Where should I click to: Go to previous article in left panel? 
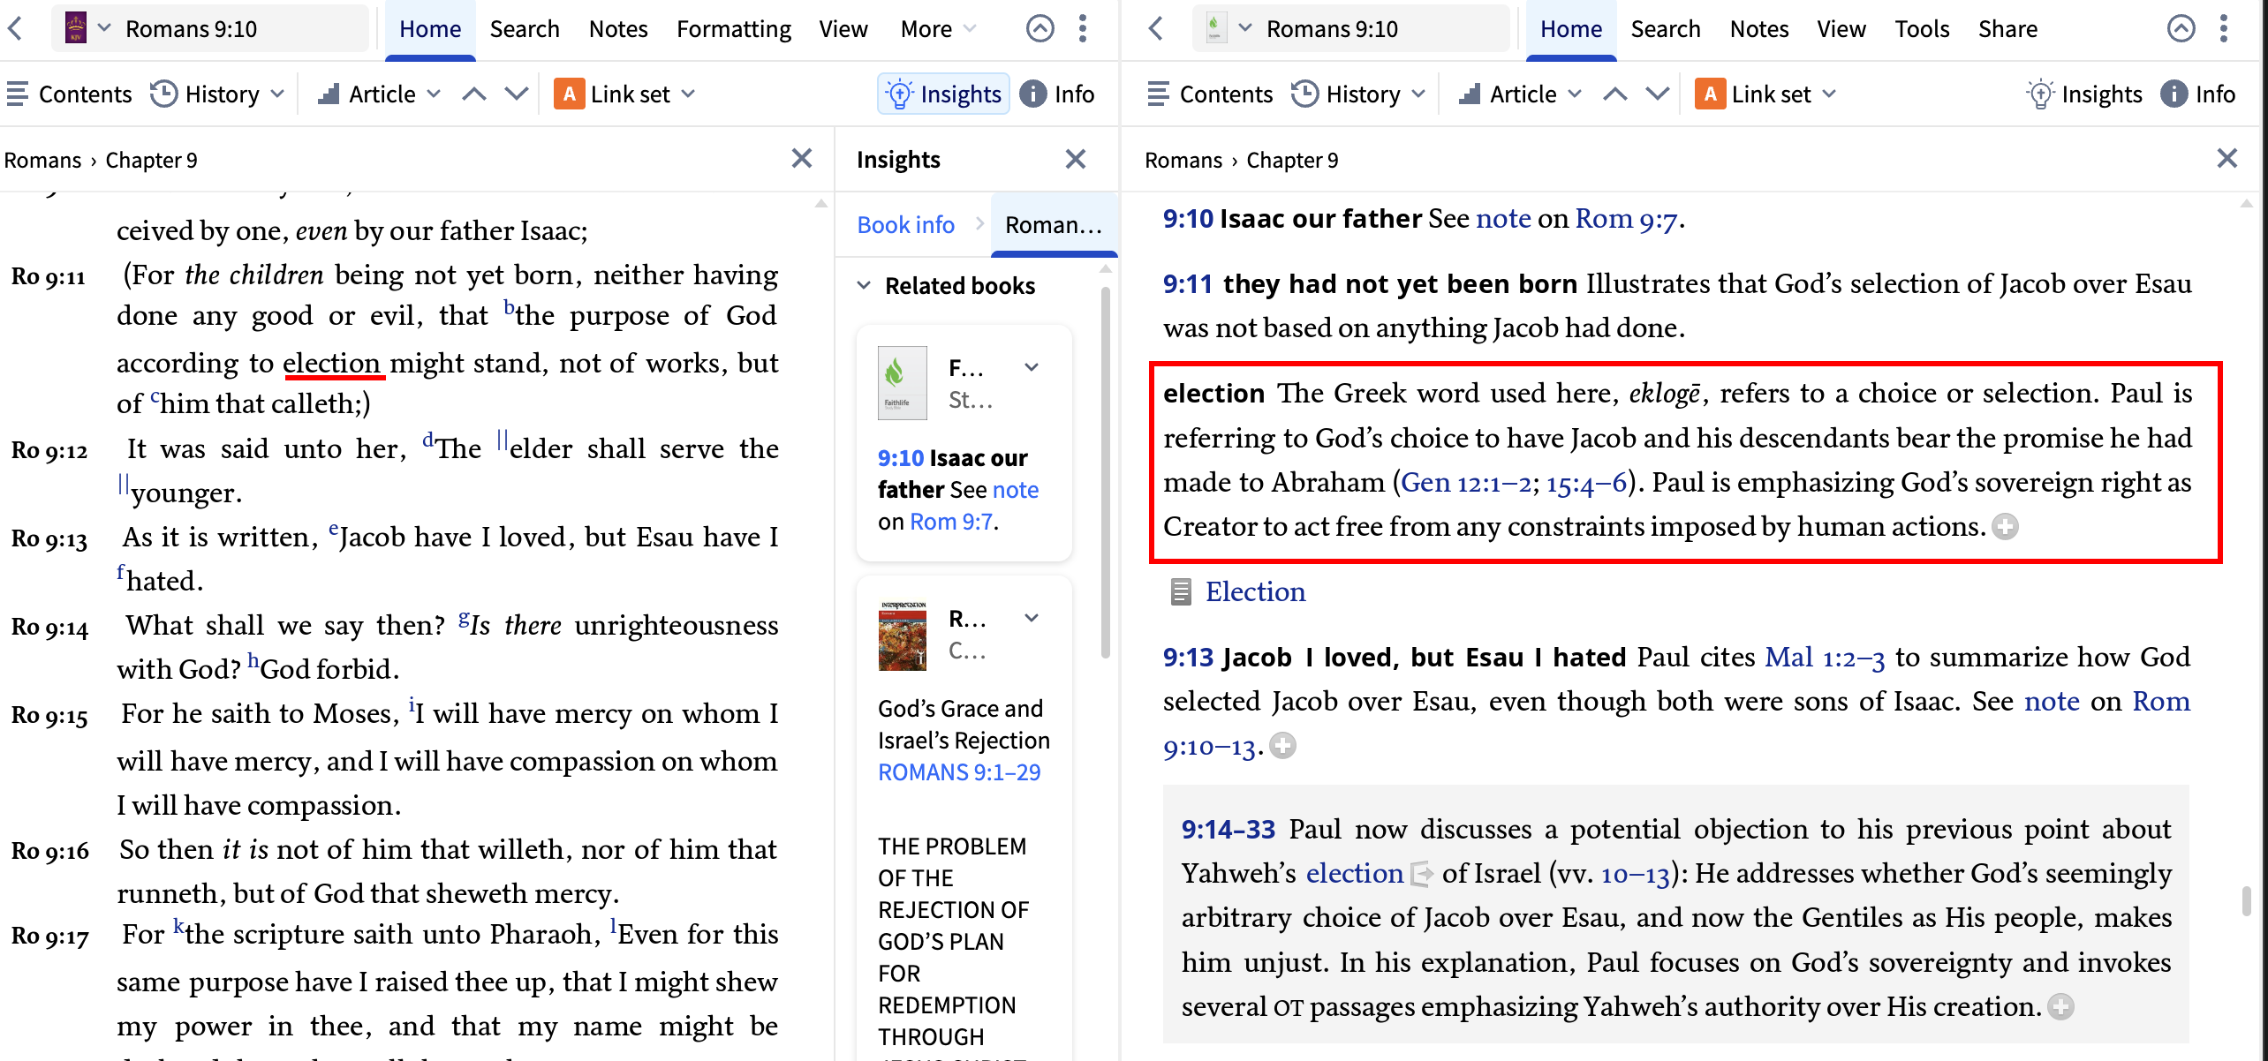pyautogui.click(x=474, y=94)
